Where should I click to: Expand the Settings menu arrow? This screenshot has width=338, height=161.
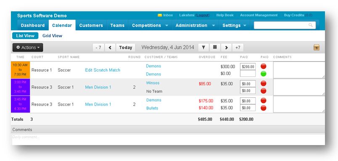[245, 25]
